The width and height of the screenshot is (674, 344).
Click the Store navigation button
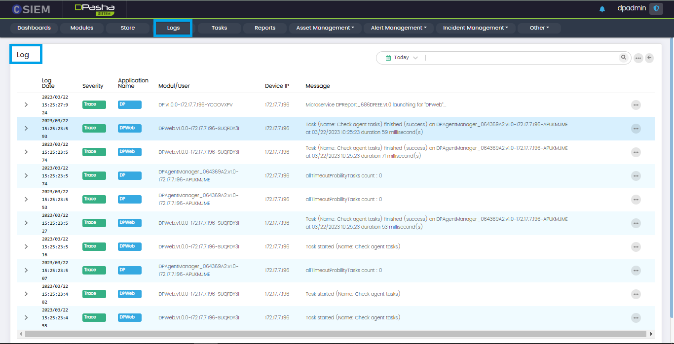[128, 28]
